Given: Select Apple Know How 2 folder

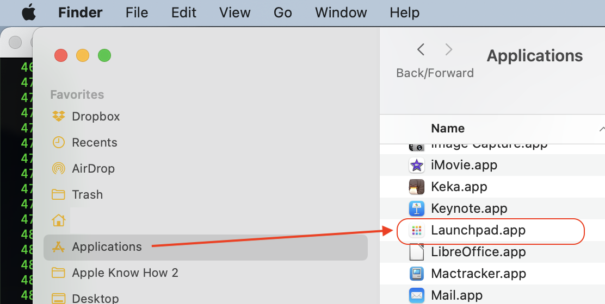Looking at the screenshot, I should [125, 273].
